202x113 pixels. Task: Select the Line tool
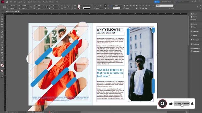[2, 30]
